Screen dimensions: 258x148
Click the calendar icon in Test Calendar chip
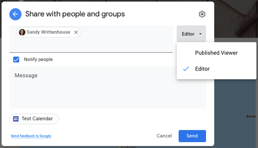point(16,119)
